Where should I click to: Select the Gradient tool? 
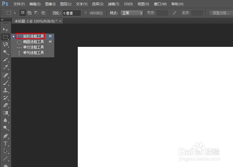[5, 113]
